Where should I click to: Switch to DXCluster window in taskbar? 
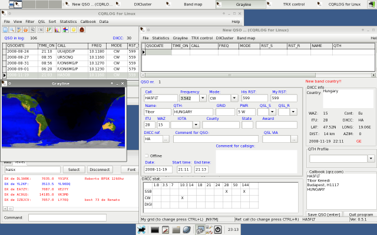pos(140,4)
